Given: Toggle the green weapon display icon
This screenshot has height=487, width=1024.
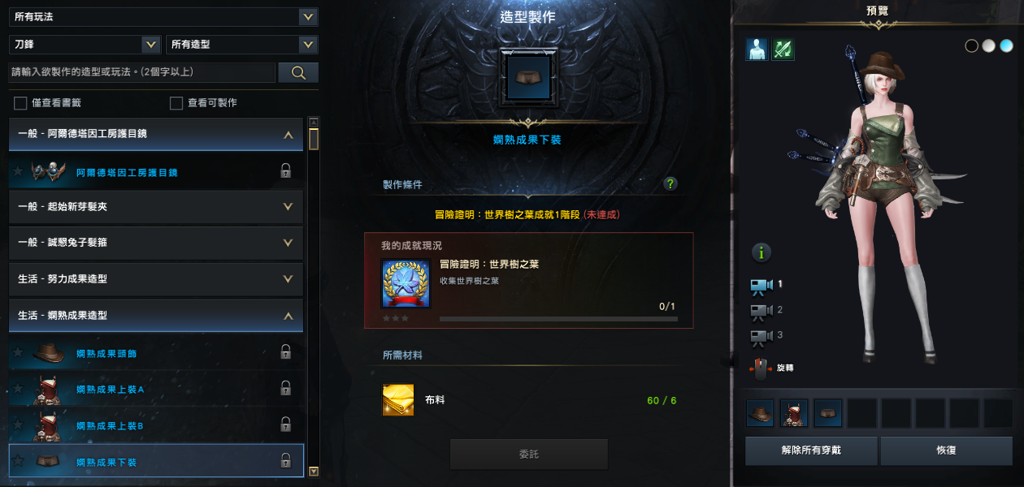Looking at the screenshot, I should (x=783, y=50).
